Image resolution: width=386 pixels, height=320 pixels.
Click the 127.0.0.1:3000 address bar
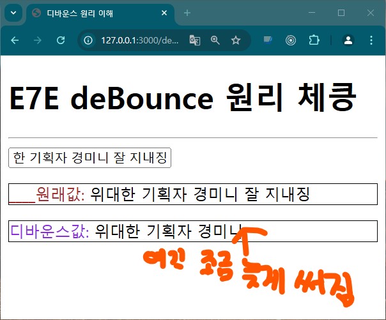click(140, 40)
